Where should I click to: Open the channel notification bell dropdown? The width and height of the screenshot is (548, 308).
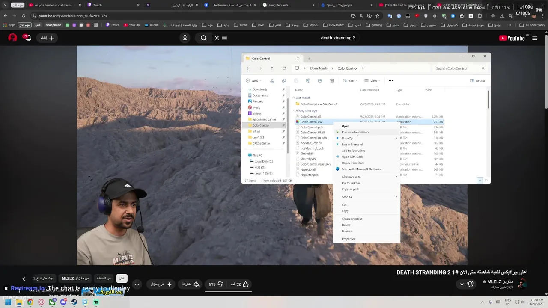pos(466,284)
